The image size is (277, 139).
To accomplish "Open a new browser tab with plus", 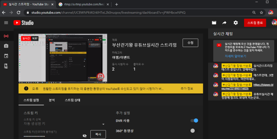I will [x=116, y=4].
